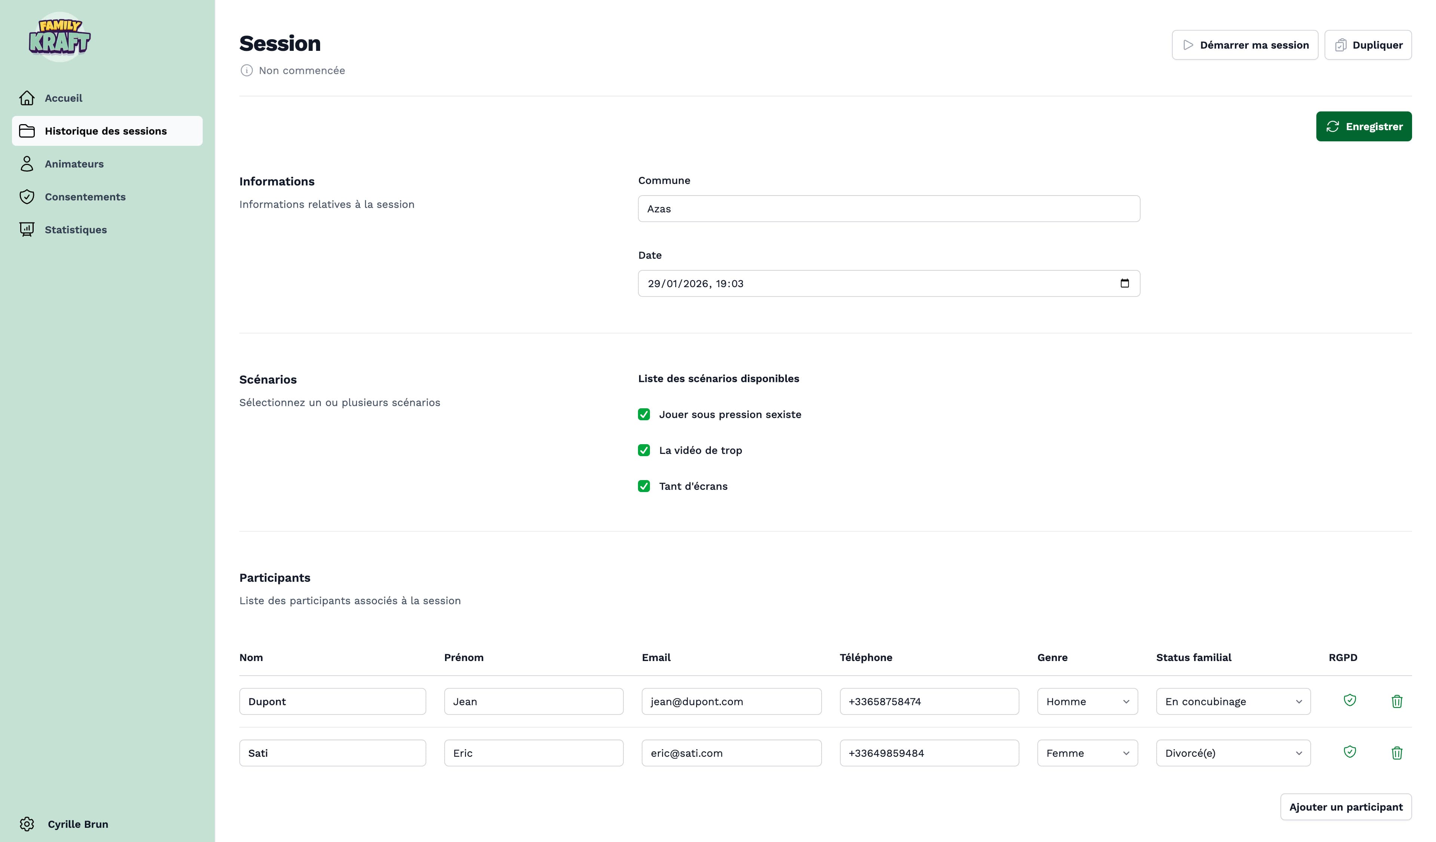The image size is (1436, 842).
Task: Click Démarrer ma session button
Action: (x=1245, y=45)
